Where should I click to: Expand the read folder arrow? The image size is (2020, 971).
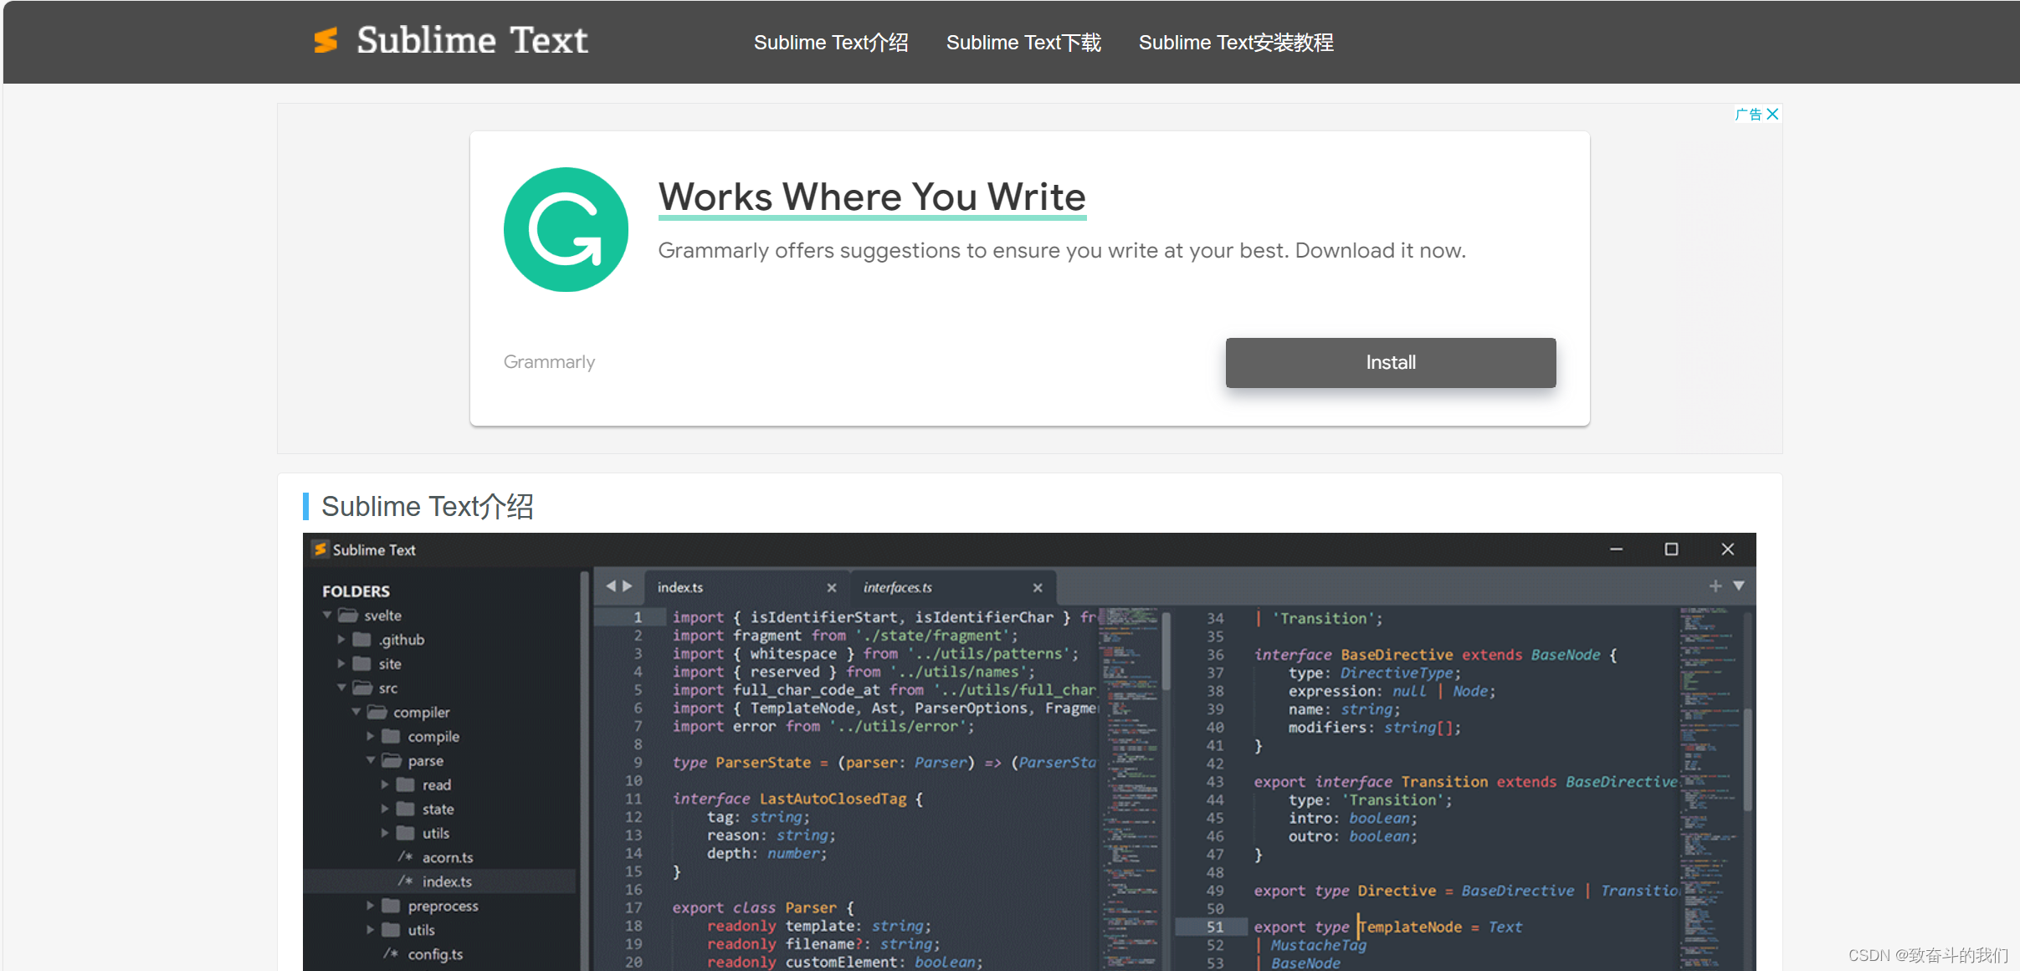[x=385, y=784]
